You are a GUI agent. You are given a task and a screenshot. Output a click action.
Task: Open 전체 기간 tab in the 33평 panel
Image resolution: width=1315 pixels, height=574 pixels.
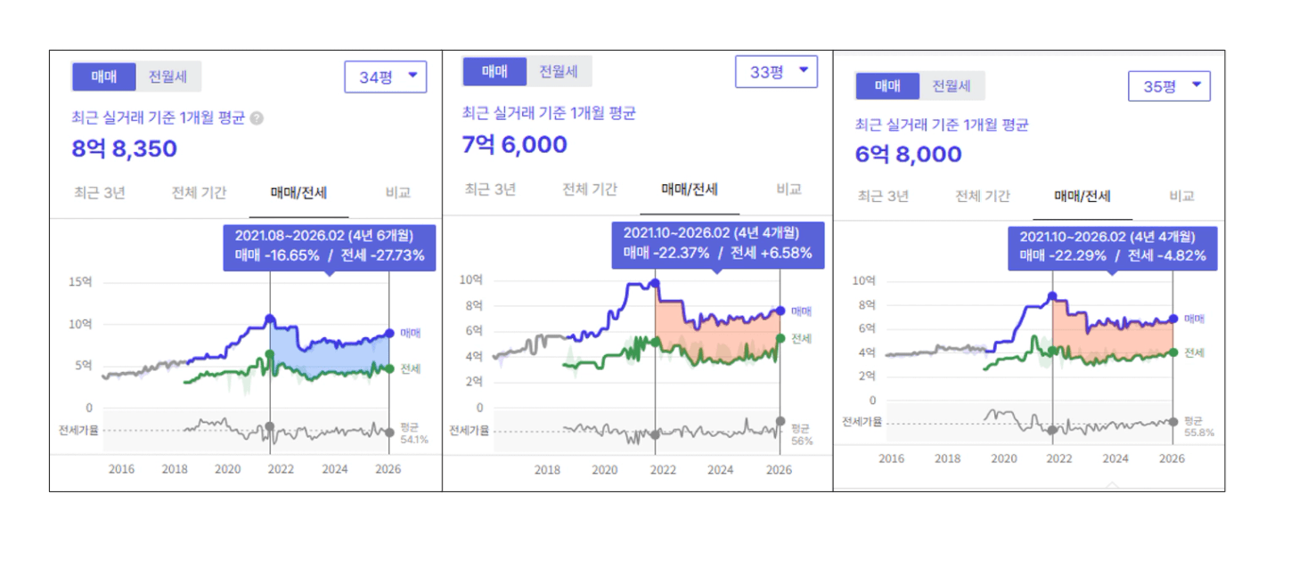coord(590,189)
